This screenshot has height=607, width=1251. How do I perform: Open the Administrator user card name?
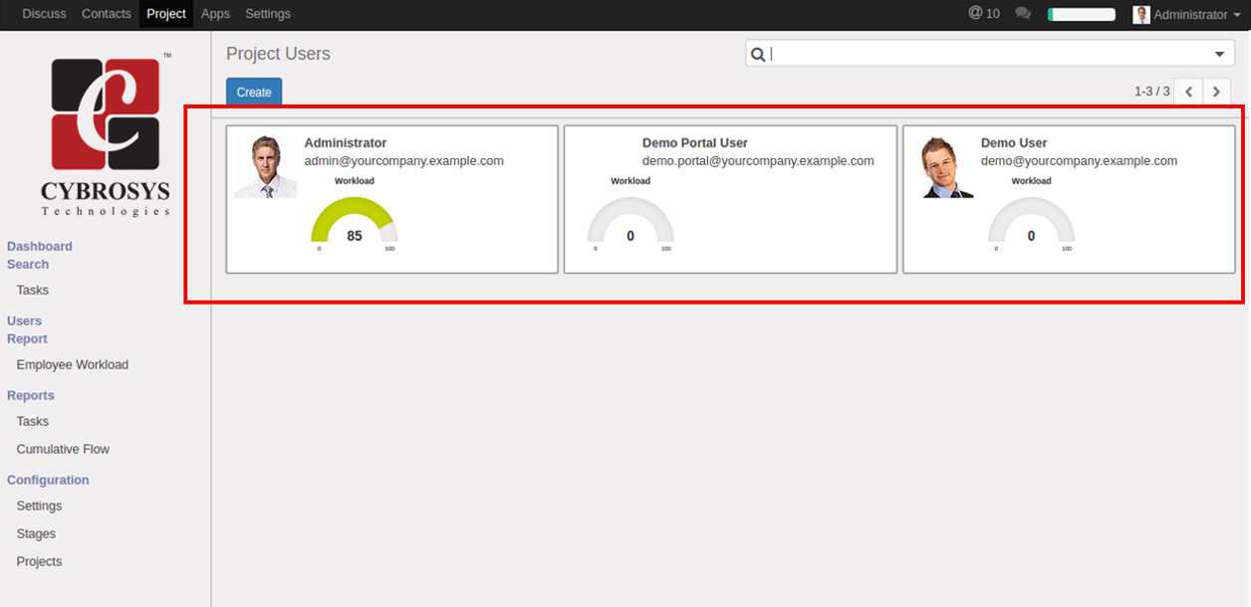pos(346,142)
